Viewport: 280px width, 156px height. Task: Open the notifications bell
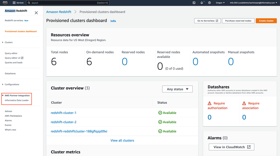(202, 3)
